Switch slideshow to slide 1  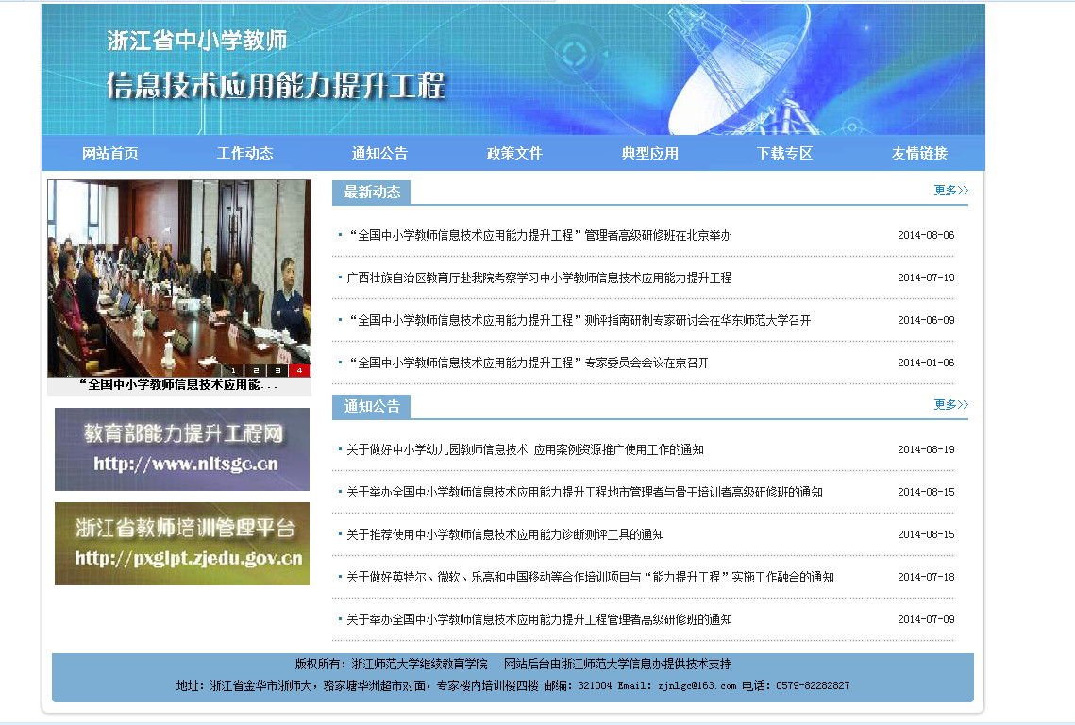[233, 370]
